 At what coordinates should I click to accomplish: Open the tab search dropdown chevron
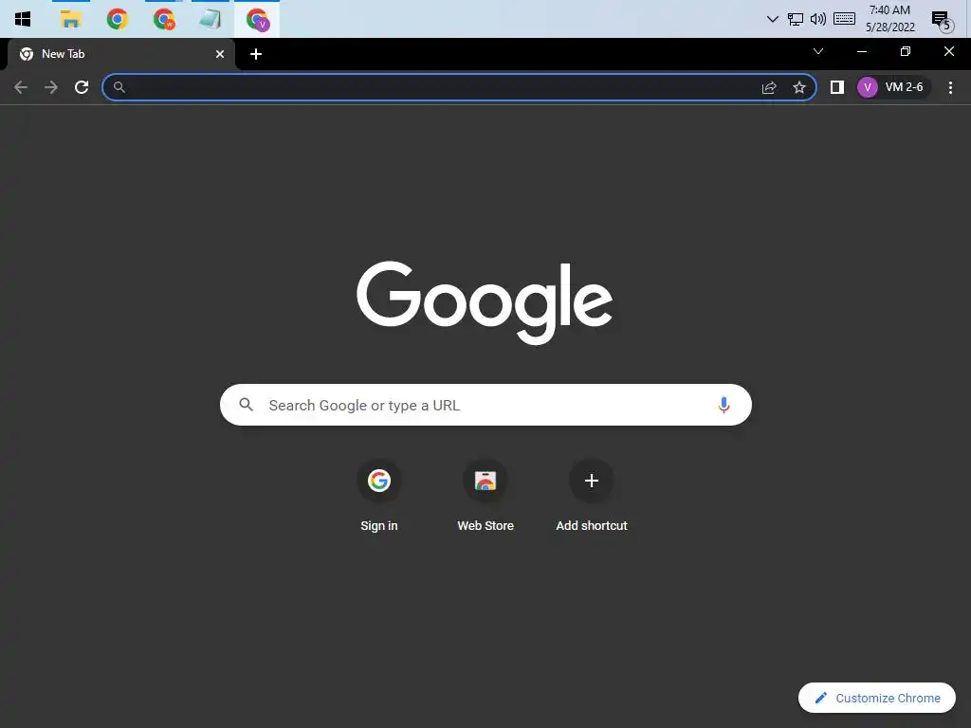818,51
